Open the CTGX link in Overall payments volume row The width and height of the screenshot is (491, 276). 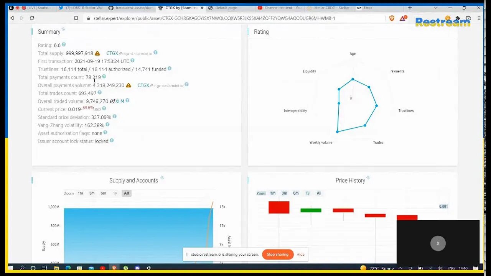[143, 85]
